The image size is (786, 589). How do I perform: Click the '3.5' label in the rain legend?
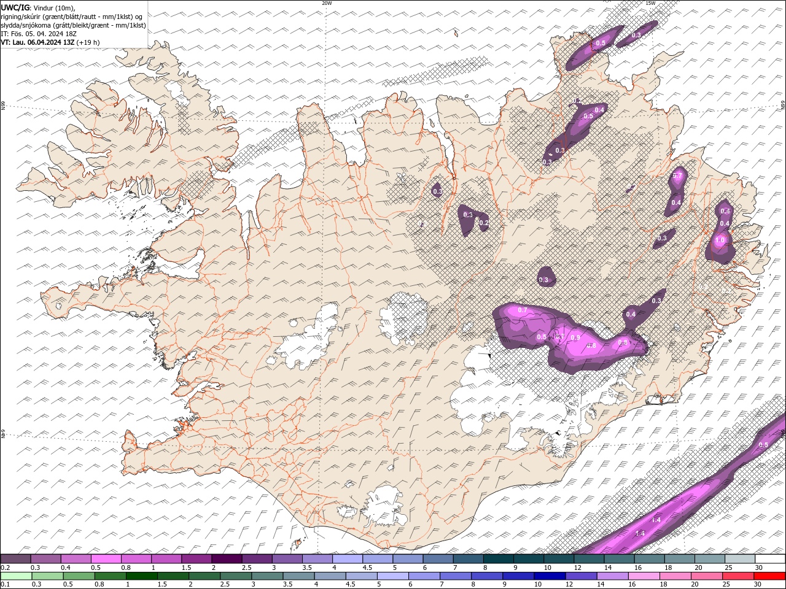(x=288, y=584)
